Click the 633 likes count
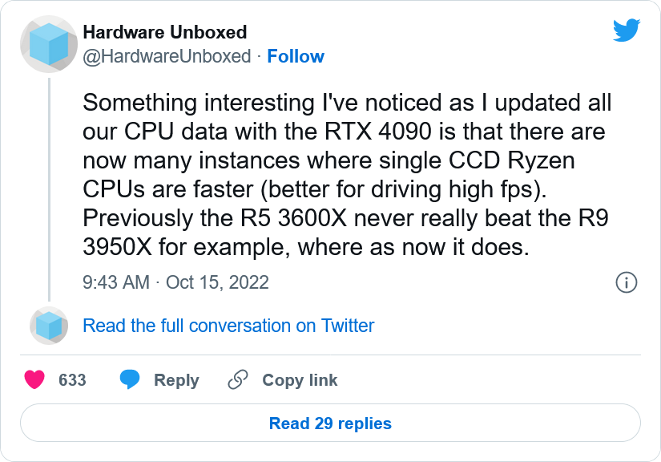 click(x=72, y=380)
